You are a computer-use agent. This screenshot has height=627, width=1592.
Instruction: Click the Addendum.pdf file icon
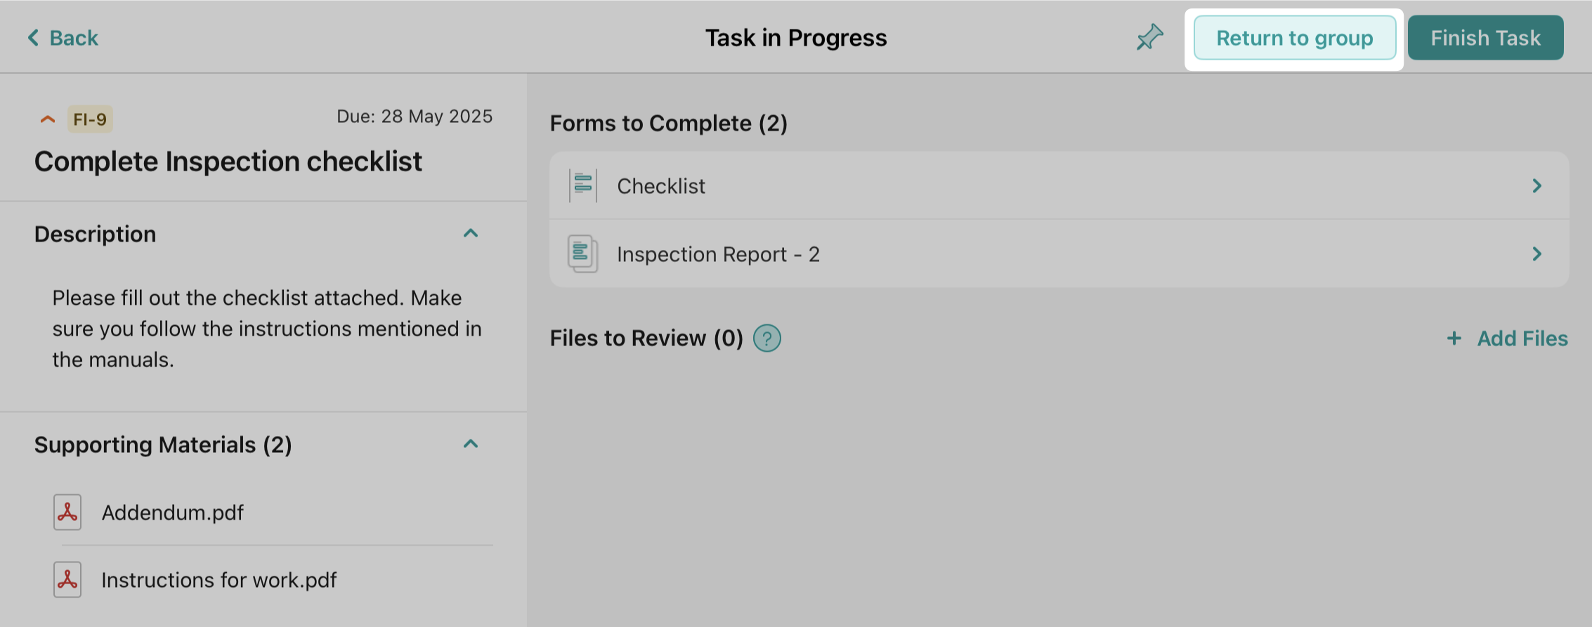67,512
